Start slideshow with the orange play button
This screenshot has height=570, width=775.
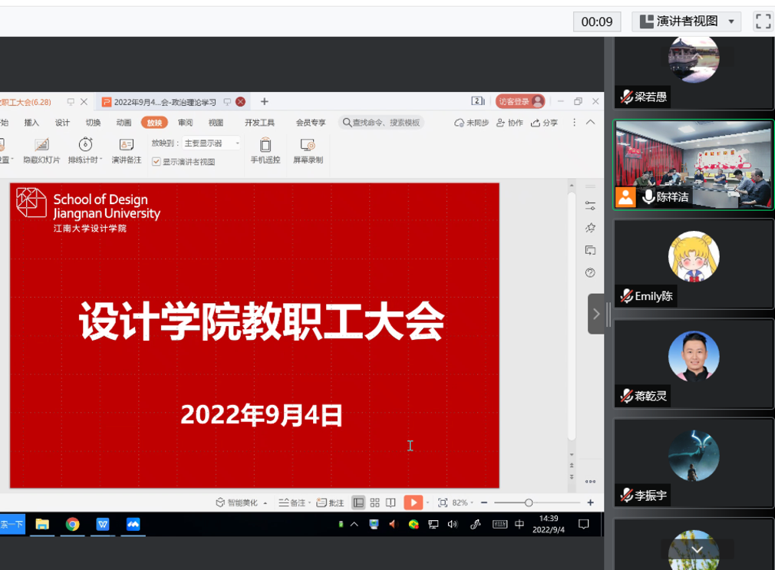413,502
